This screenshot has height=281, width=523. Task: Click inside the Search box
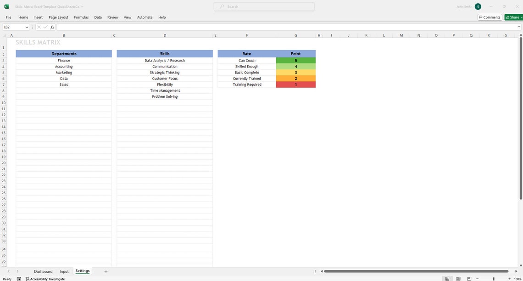coord(264,7)
